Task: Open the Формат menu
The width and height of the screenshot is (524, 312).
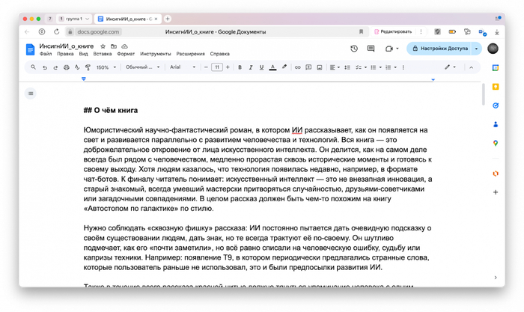Action: [x=126, y=54]
